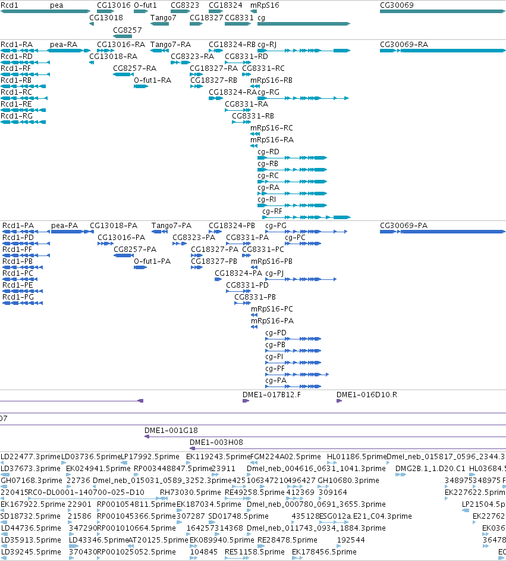Screen dimensions: 506x561
Task: Click the CG8257-RA transcript glyph
Action: [123, 74]
